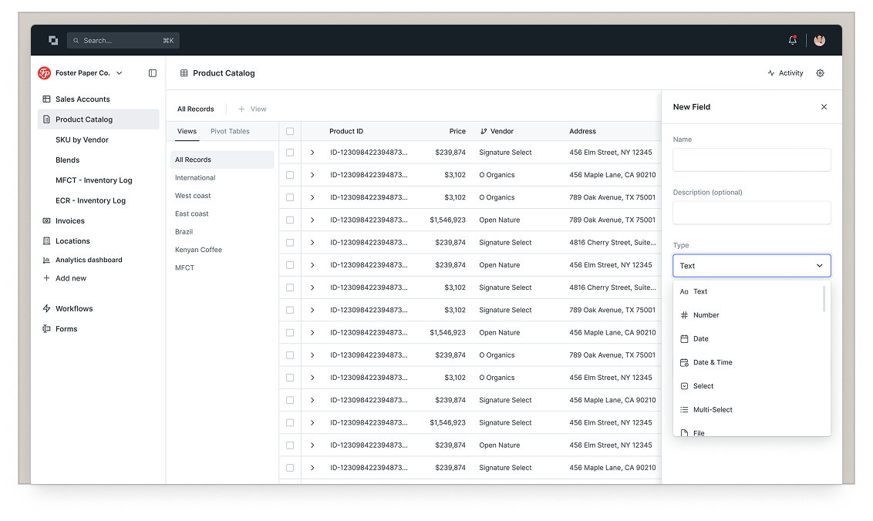Click the user avatar in top bar
Image resolution: width=873 pixels, height=521 pixels.
[819, 40]
